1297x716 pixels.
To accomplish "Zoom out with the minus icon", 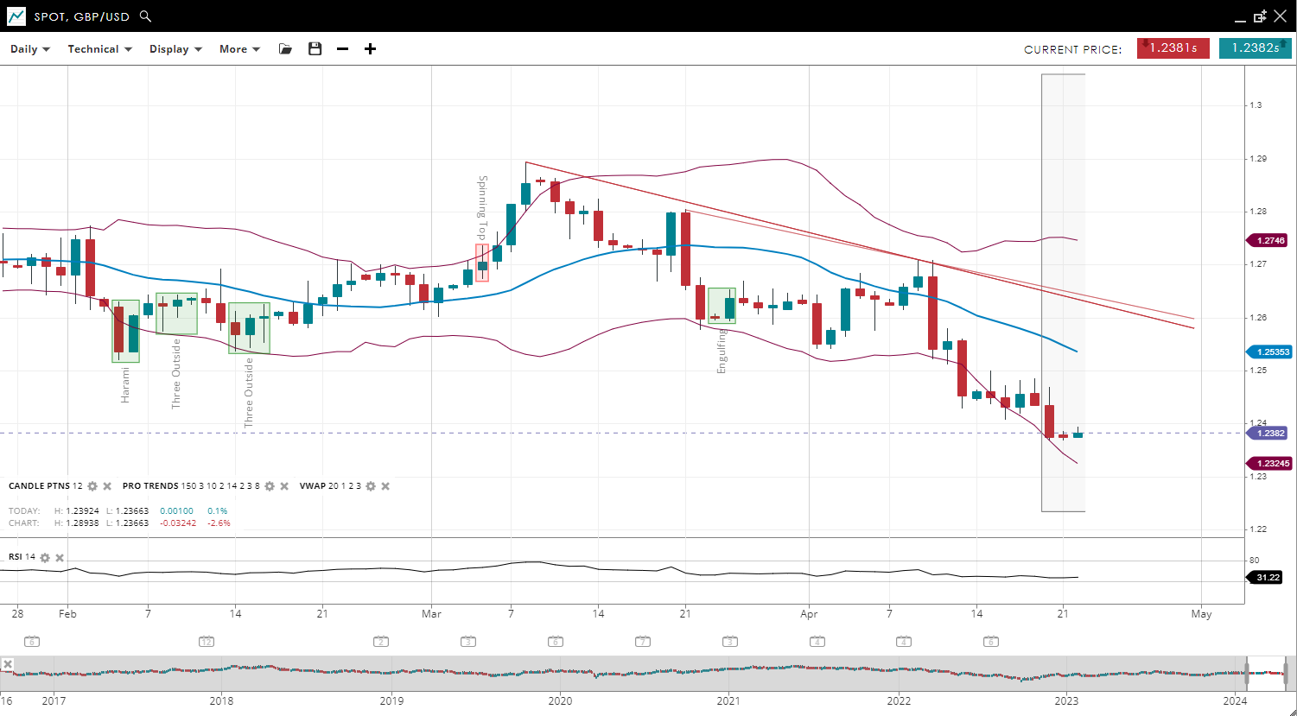I will [x=342, y=49].
